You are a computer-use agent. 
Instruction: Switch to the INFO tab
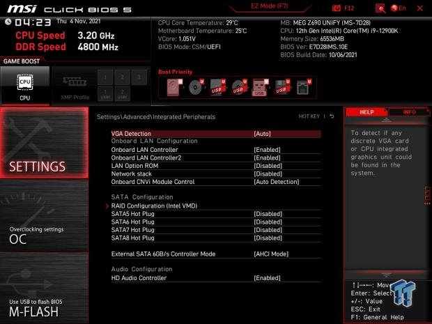coord(409,112)
